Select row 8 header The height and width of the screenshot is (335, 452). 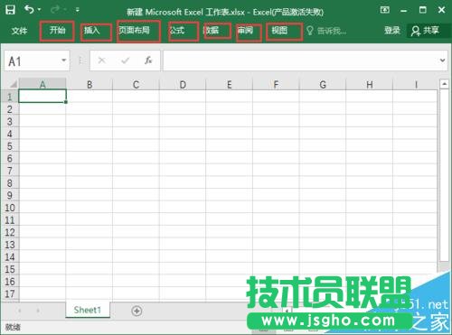(x=10, y=183)
